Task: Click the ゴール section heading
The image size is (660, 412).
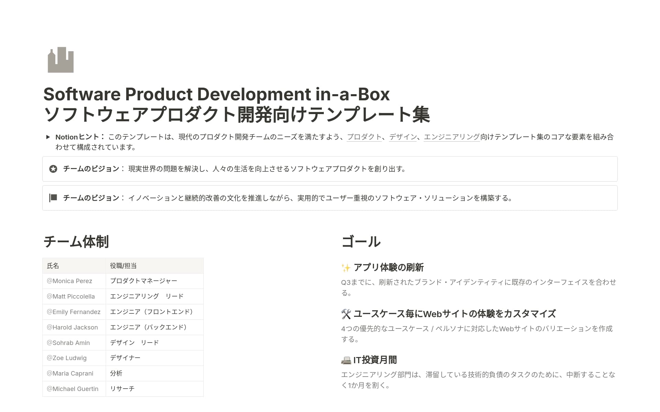Action: point(361,242)
